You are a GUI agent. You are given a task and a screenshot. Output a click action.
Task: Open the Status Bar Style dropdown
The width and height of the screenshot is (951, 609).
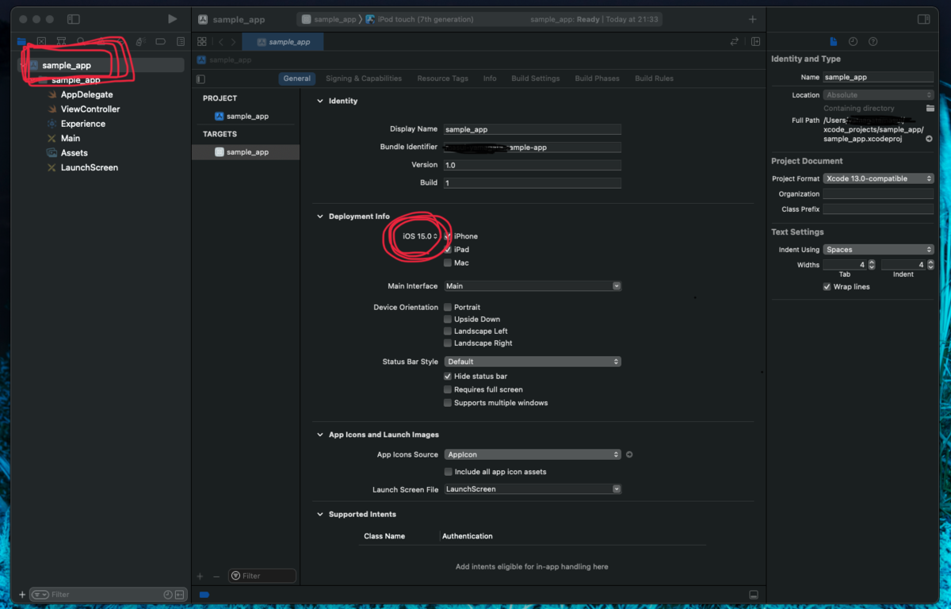[533, 362]
